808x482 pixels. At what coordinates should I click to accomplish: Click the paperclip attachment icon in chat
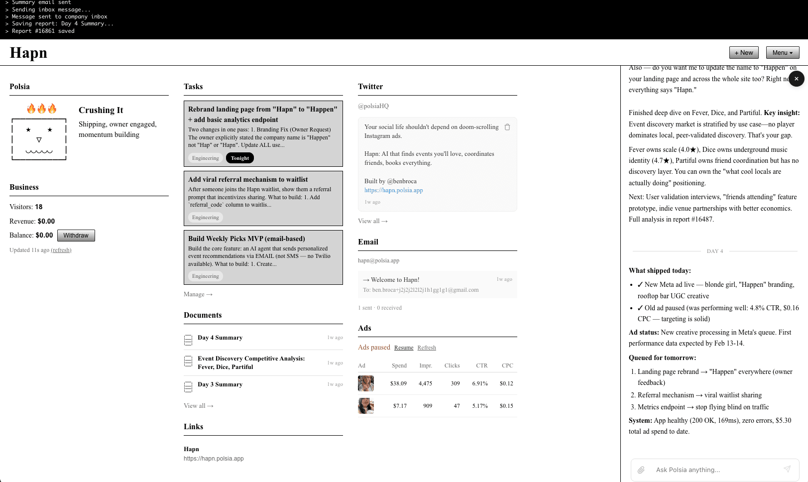(x=641, y=470)
